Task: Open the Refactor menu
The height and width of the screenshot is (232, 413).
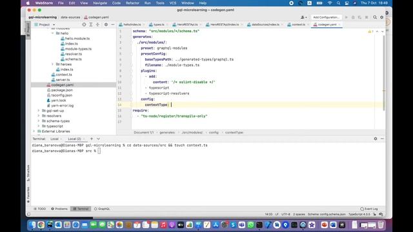Action: [x=132, y=3]
